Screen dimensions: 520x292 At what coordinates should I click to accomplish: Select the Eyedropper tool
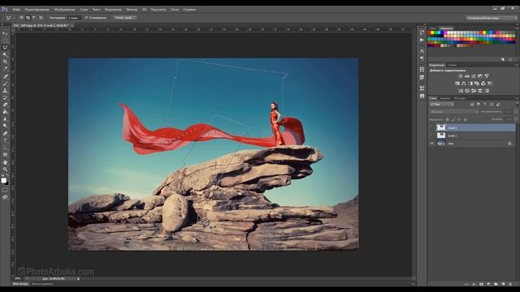tap(5, 68)
